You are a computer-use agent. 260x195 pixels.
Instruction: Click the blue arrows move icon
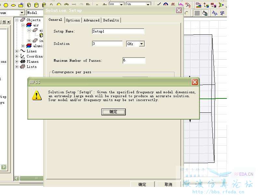[x=215, y=13]
